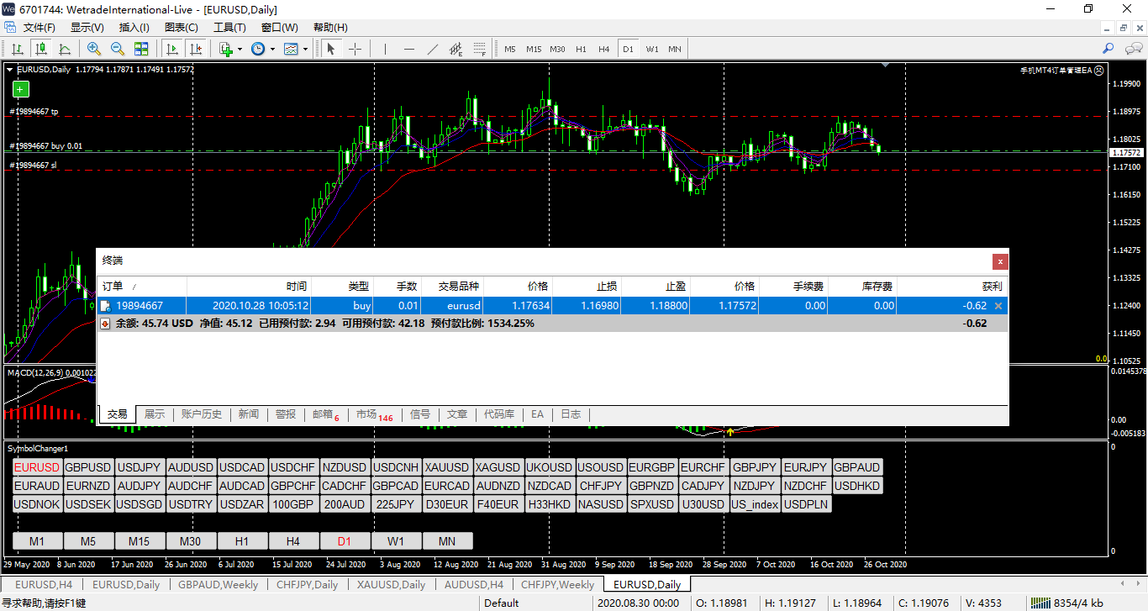The width and height of the screenshot is (1148, 611).
Task: Open the 图表(C) menu
Action: point(181,28)
